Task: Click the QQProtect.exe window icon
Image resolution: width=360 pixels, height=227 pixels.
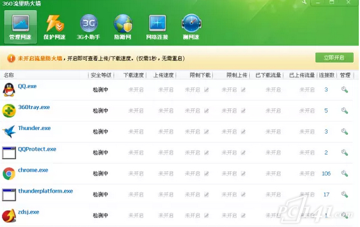Action: (9, 153)
